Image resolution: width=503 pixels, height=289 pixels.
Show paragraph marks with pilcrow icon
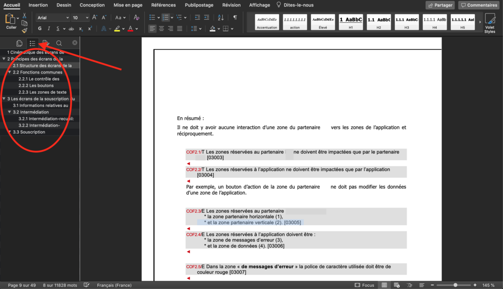(x=235, y=17)
